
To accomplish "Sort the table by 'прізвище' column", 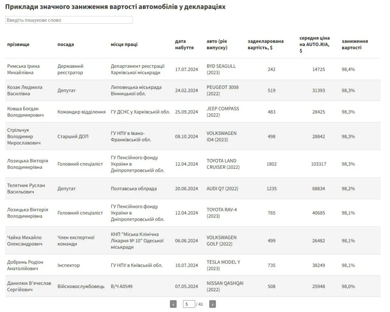I will pyautogui.click(x=17, y=44).
